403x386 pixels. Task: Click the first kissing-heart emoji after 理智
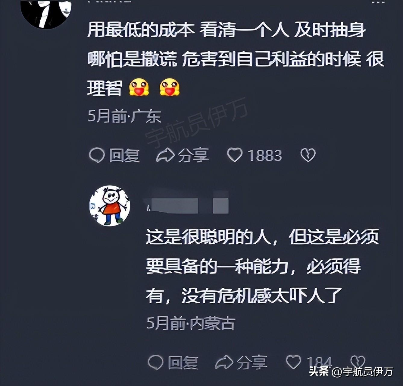pos(139,87)
